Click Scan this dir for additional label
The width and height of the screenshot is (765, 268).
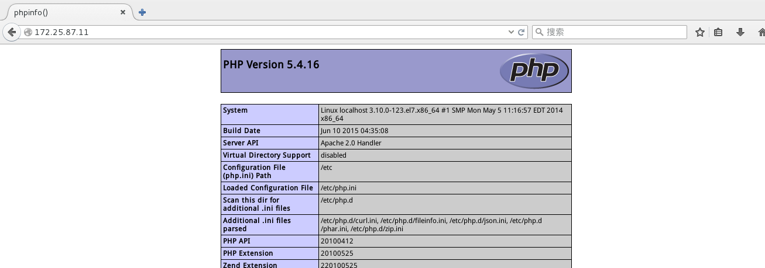pyautogui.click(x=256, y=204)
